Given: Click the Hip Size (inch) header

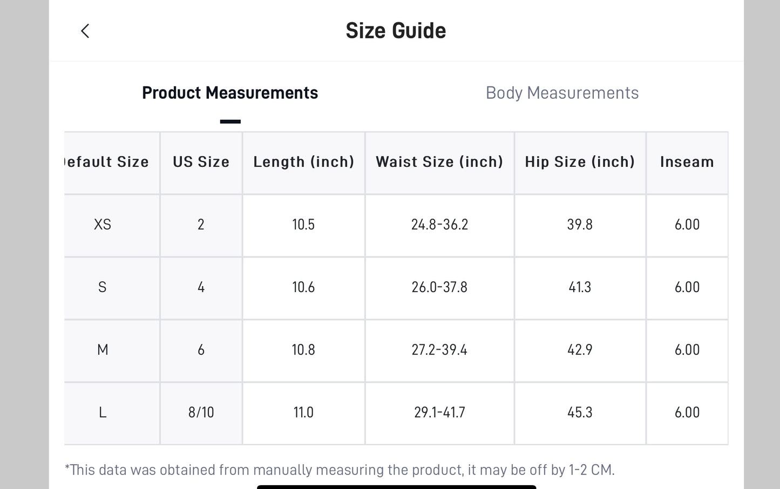Looking at the screenshot, I should coord(580,162).
